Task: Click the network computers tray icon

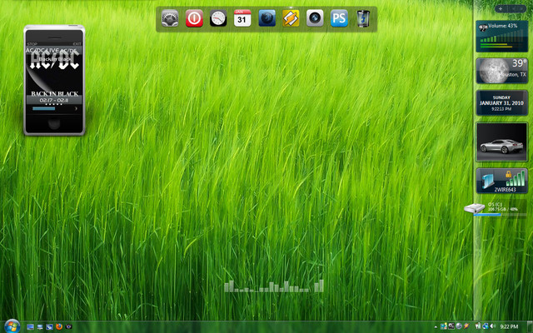Action: pos(486,326)
